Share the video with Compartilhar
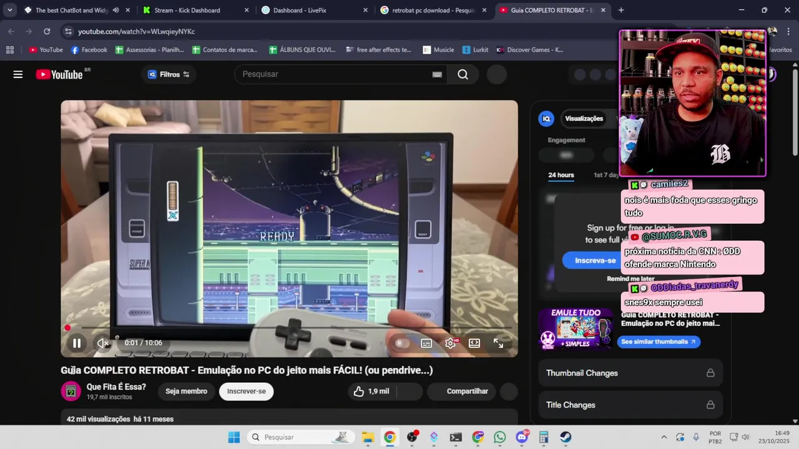 pyautogui.click(x=461, y=391)
